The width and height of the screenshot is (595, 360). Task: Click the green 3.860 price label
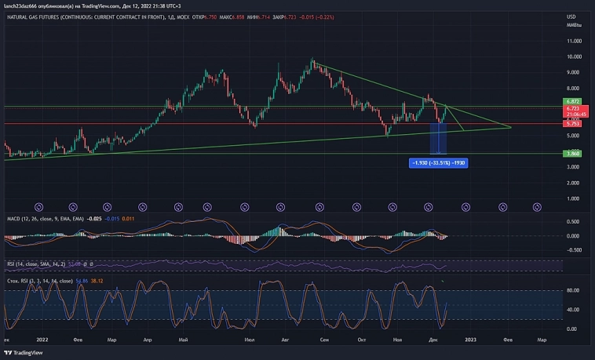571,155
